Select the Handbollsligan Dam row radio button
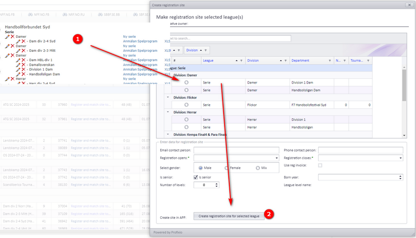This screenshot has height=238, width=416. 187,90
